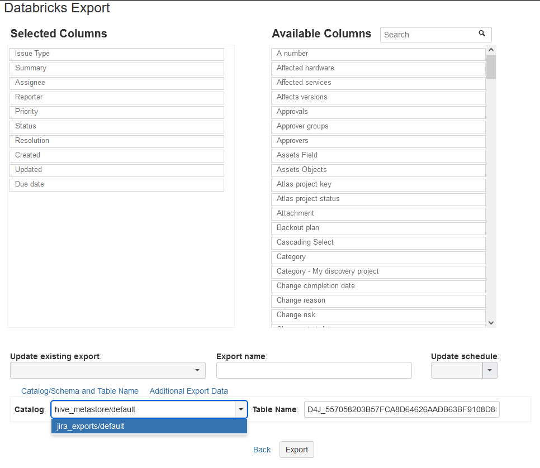Pick Approver groups column
540x468 pixels.
click(x=378, y=127)
